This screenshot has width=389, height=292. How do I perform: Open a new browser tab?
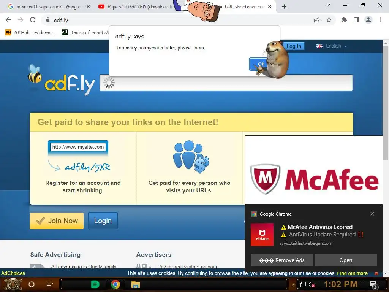pyautogui.click(x=284, y=6)
